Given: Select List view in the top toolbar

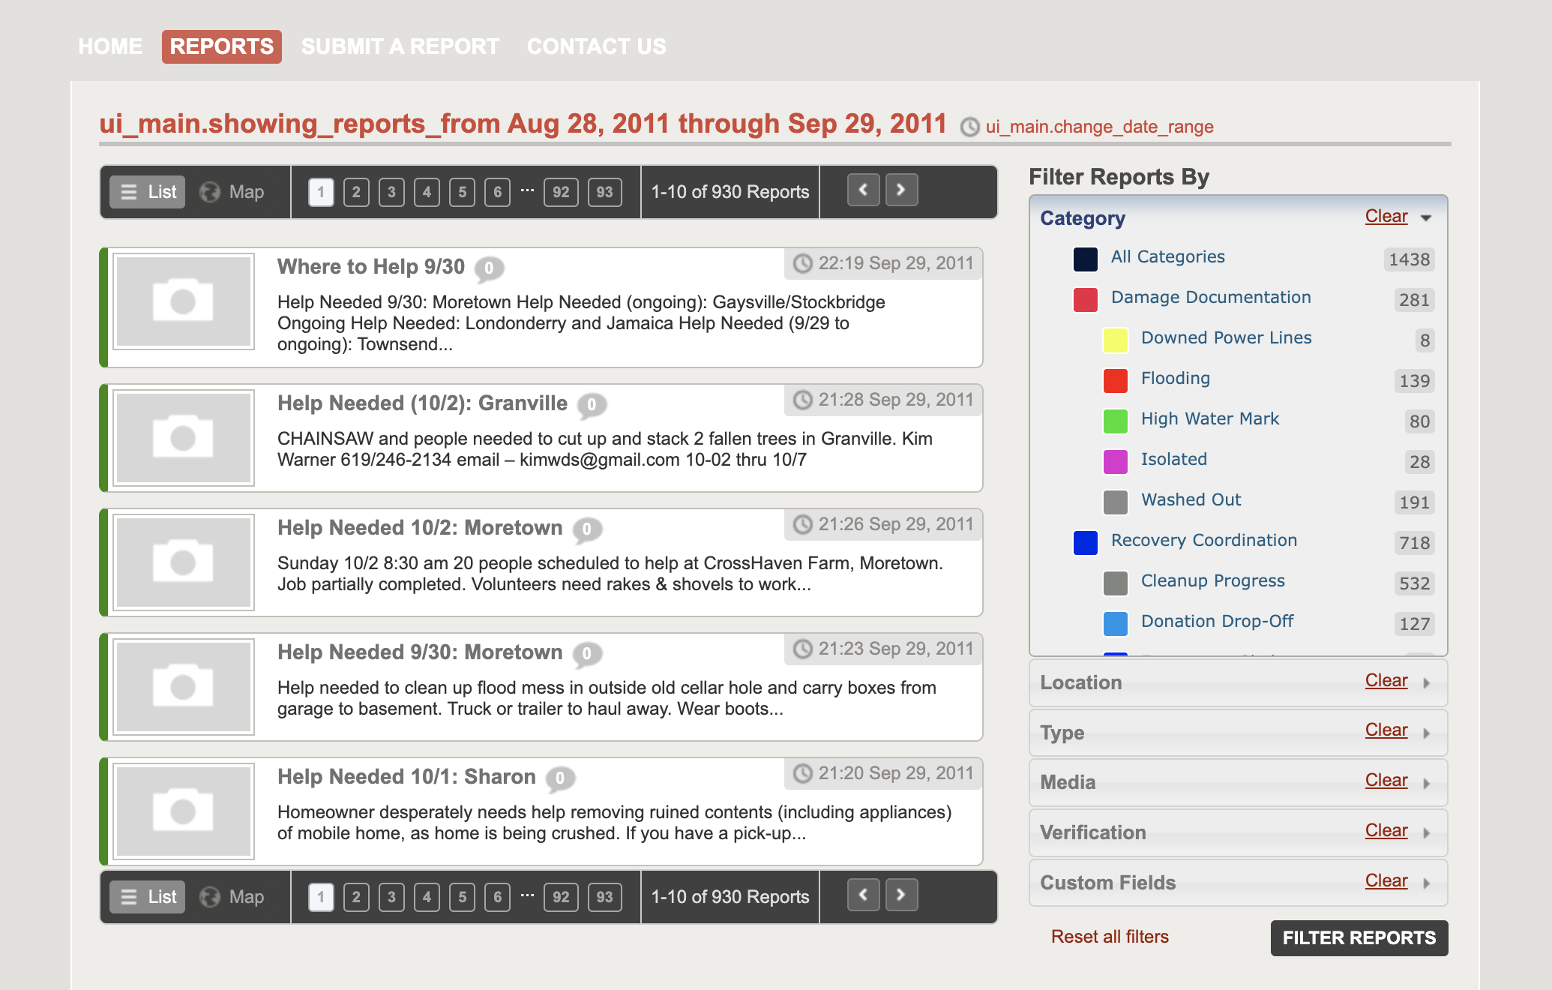Looking at the screenshot, I should [x=148, y=192].
